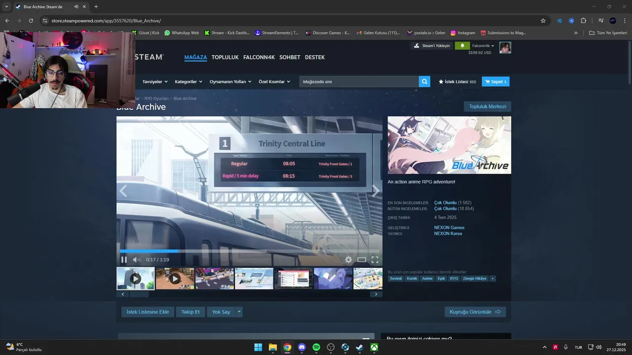The width and height of the screenshot is (632, 355).
Task: Show more bookmarks via the chevron
Action: coord(576,33)
